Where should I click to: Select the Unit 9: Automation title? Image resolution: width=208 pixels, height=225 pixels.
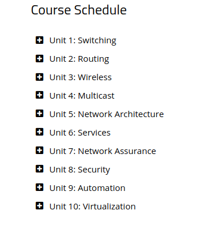click(x=87, y=188)
